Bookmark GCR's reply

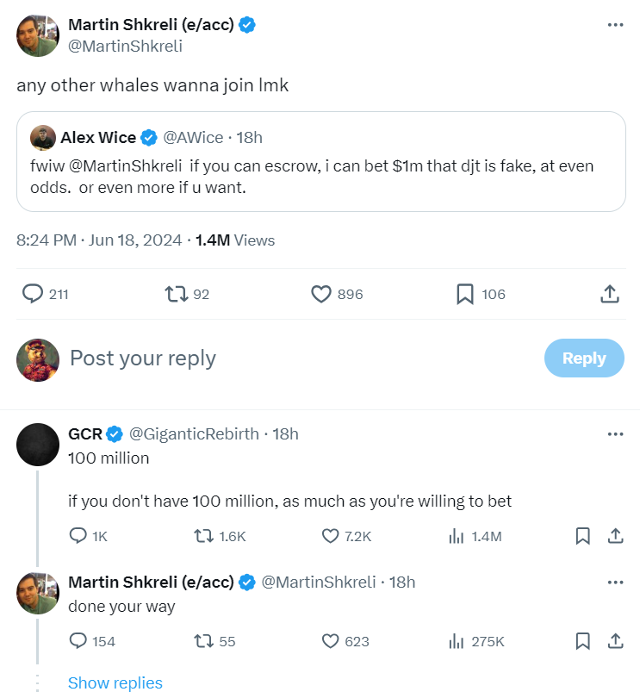(x=582, y=536)
